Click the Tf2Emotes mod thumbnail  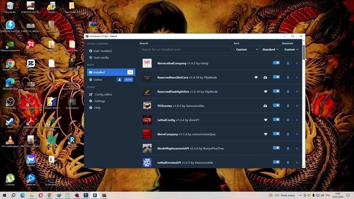[x=147, y=106]
